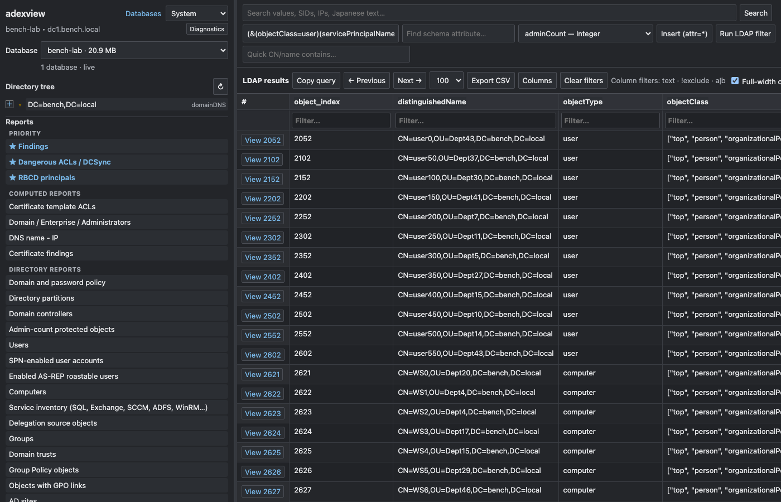Open Enabled AS-REP roastable users report
The width and height of the screenshot is (781, 502).
pyautogui.click(x=117, y=376)
